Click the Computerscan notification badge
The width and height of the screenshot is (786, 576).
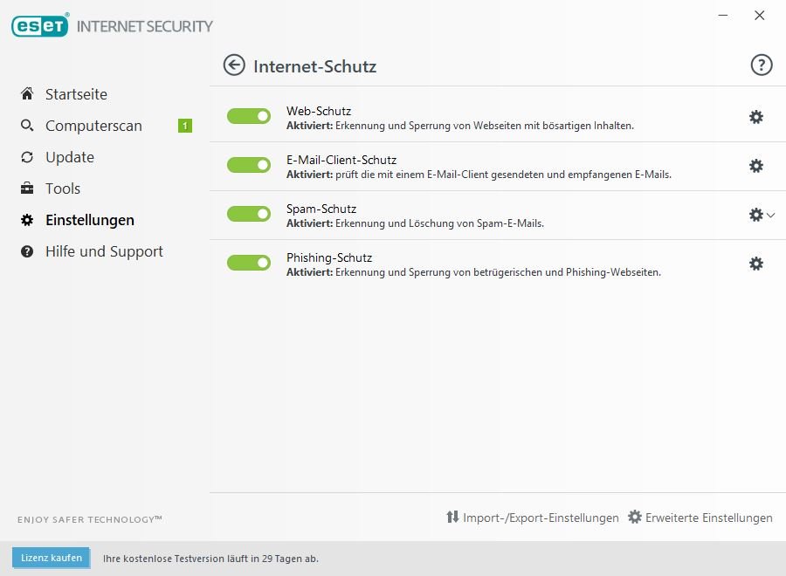click(x=185, y=126)
